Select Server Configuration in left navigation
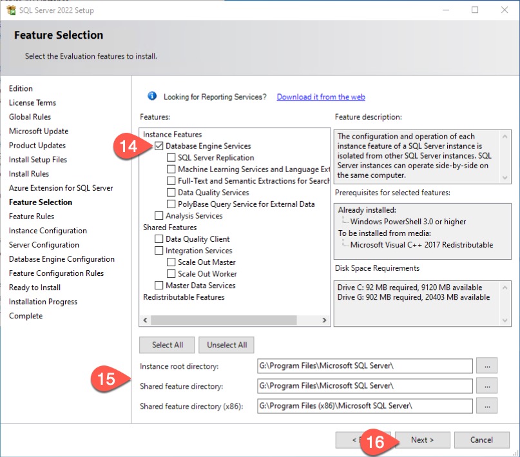 [x=44, y=245]
